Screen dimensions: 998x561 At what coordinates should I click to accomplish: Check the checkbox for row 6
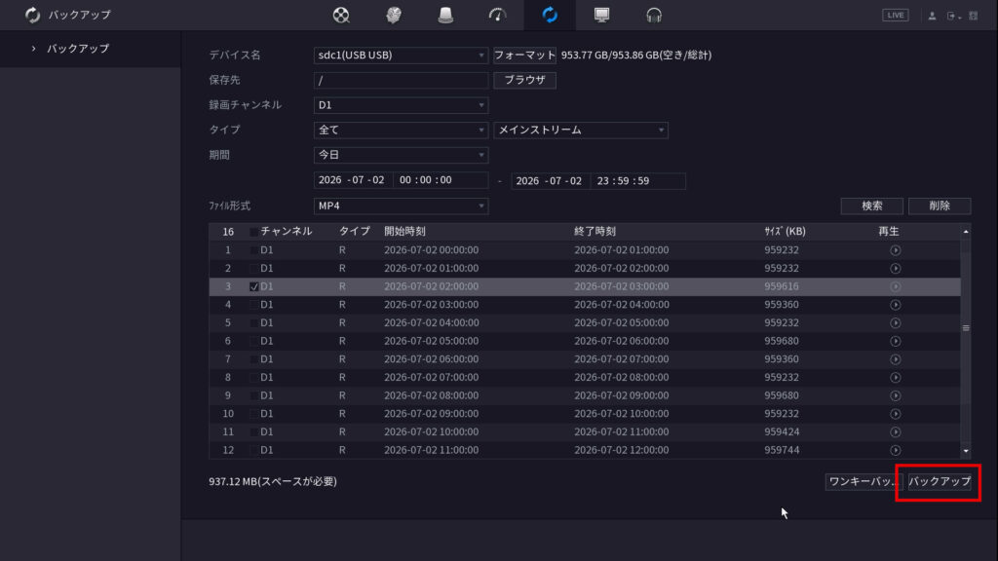254,342
